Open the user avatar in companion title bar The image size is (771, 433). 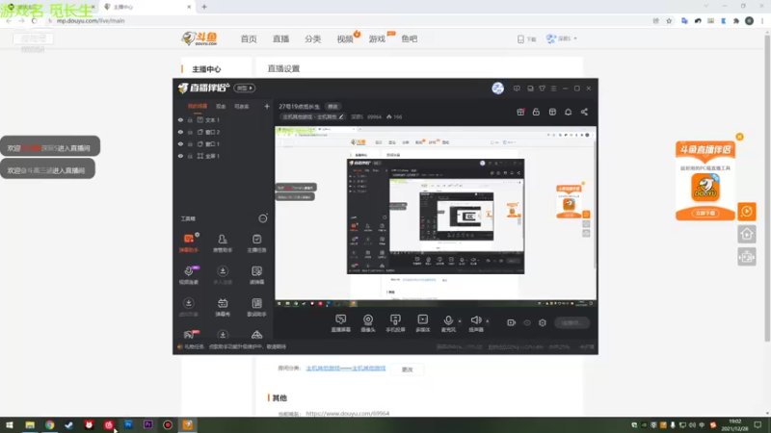(x=497, y=88)
